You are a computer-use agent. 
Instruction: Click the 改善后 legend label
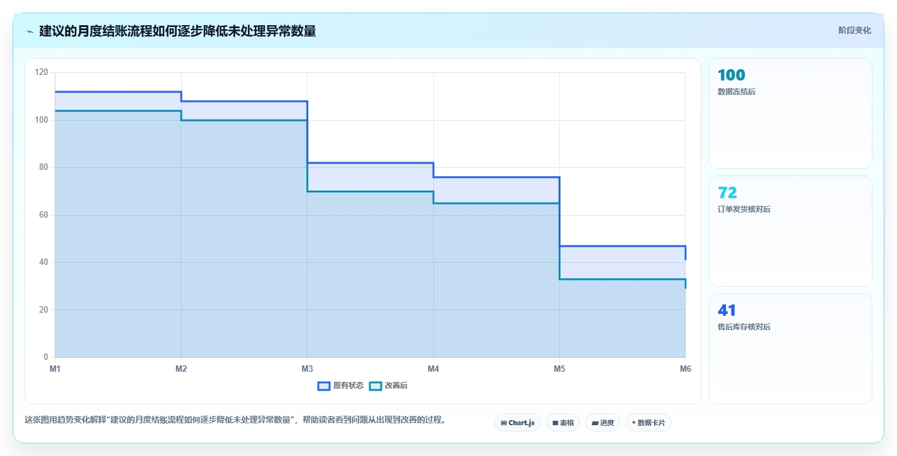click(396, 386)
